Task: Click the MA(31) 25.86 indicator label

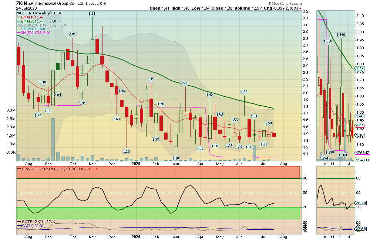Action: coord(32,226)
